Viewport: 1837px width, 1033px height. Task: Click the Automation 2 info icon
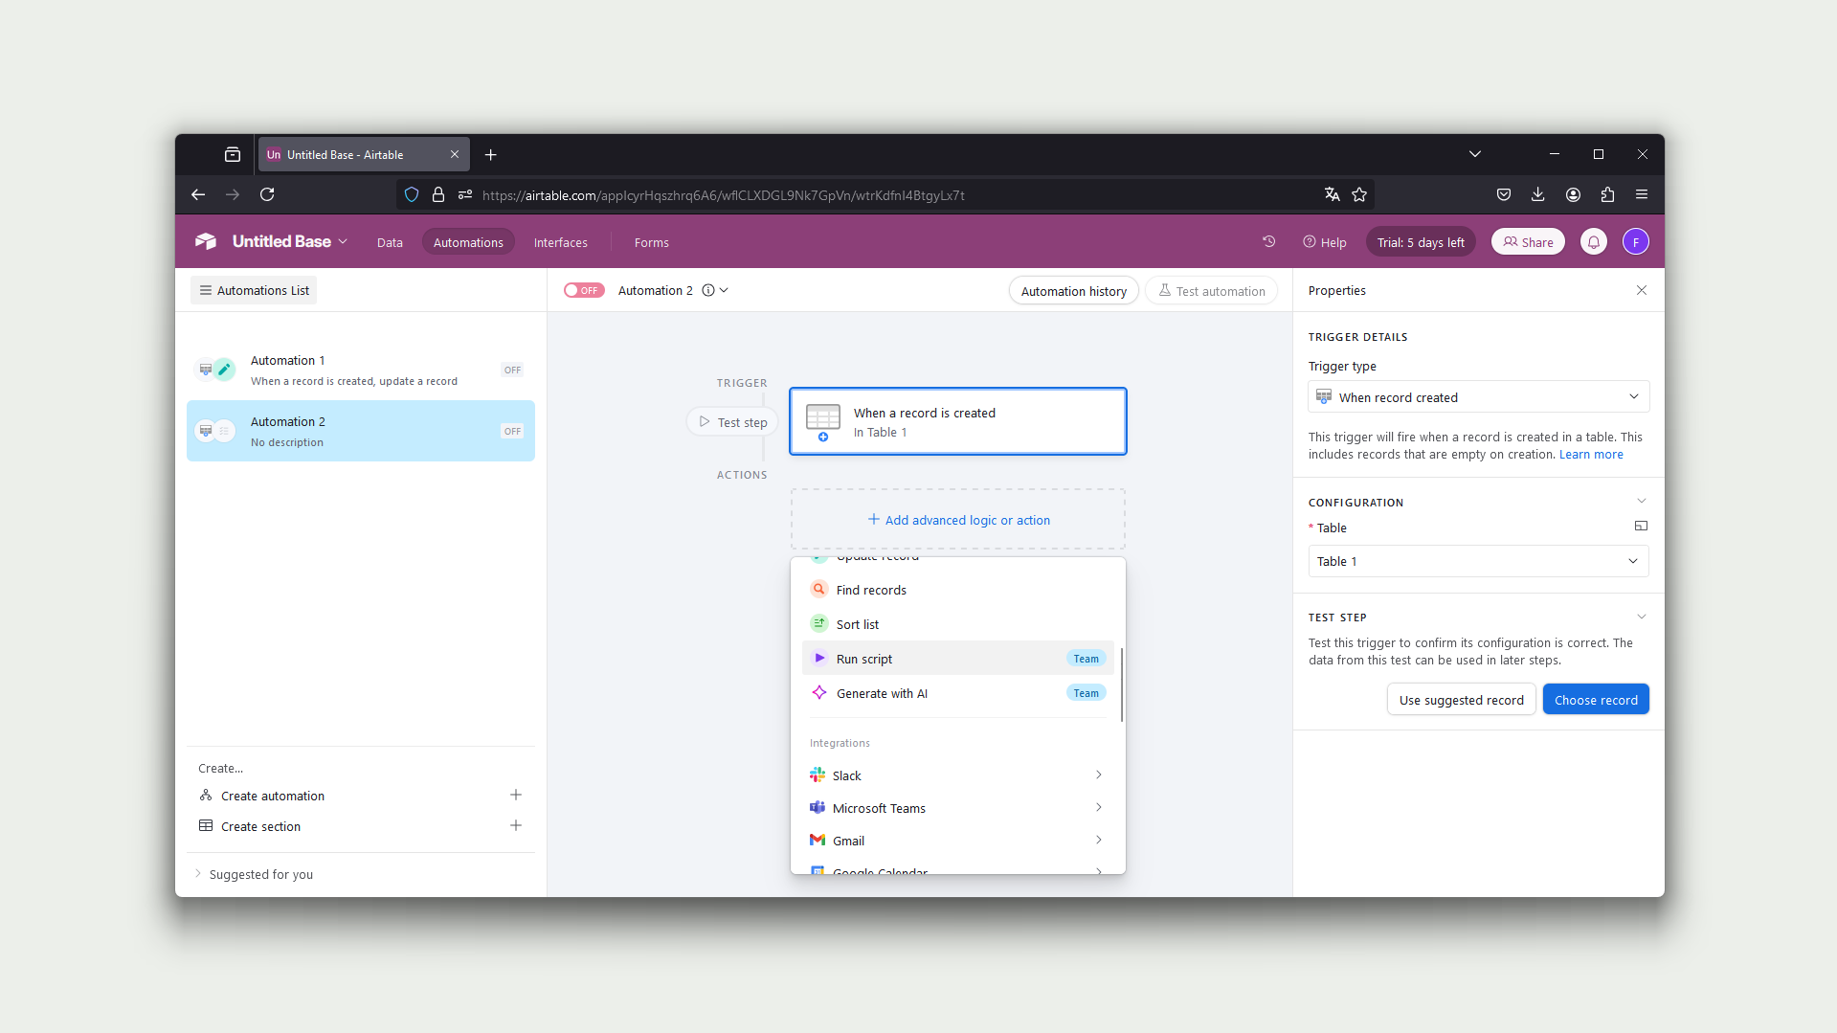click(708, 291)
